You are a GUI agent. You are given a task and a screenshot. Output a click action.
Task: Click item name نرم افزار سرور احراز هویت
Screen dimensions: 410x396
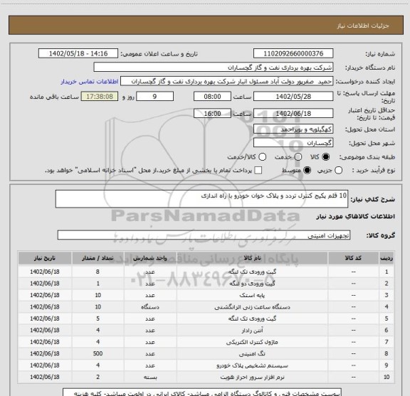pyautogui.click(x=252, y=378)
